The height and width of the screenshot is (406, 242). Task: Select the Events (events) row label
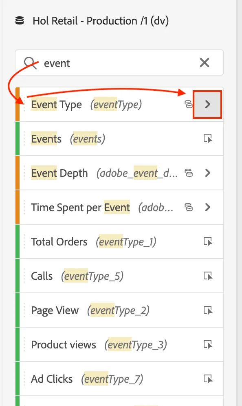pyautogui.click(x=68, y=139)
